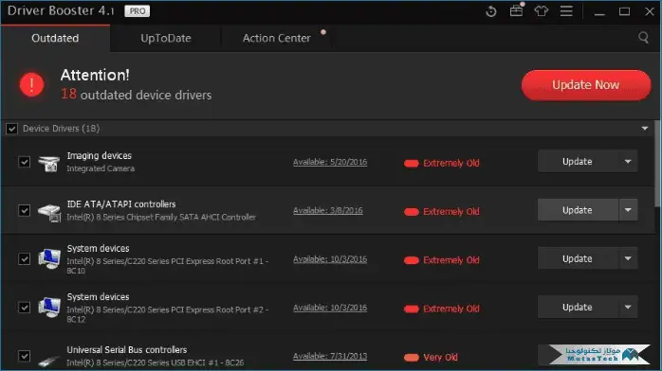Update the PCI Express Root Port #2 driver
This screenshot has width=662, height=371.
[578, 307]
